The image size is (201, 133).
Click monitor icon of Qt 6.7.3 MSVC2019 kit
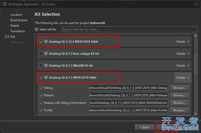tap(46, 77)
